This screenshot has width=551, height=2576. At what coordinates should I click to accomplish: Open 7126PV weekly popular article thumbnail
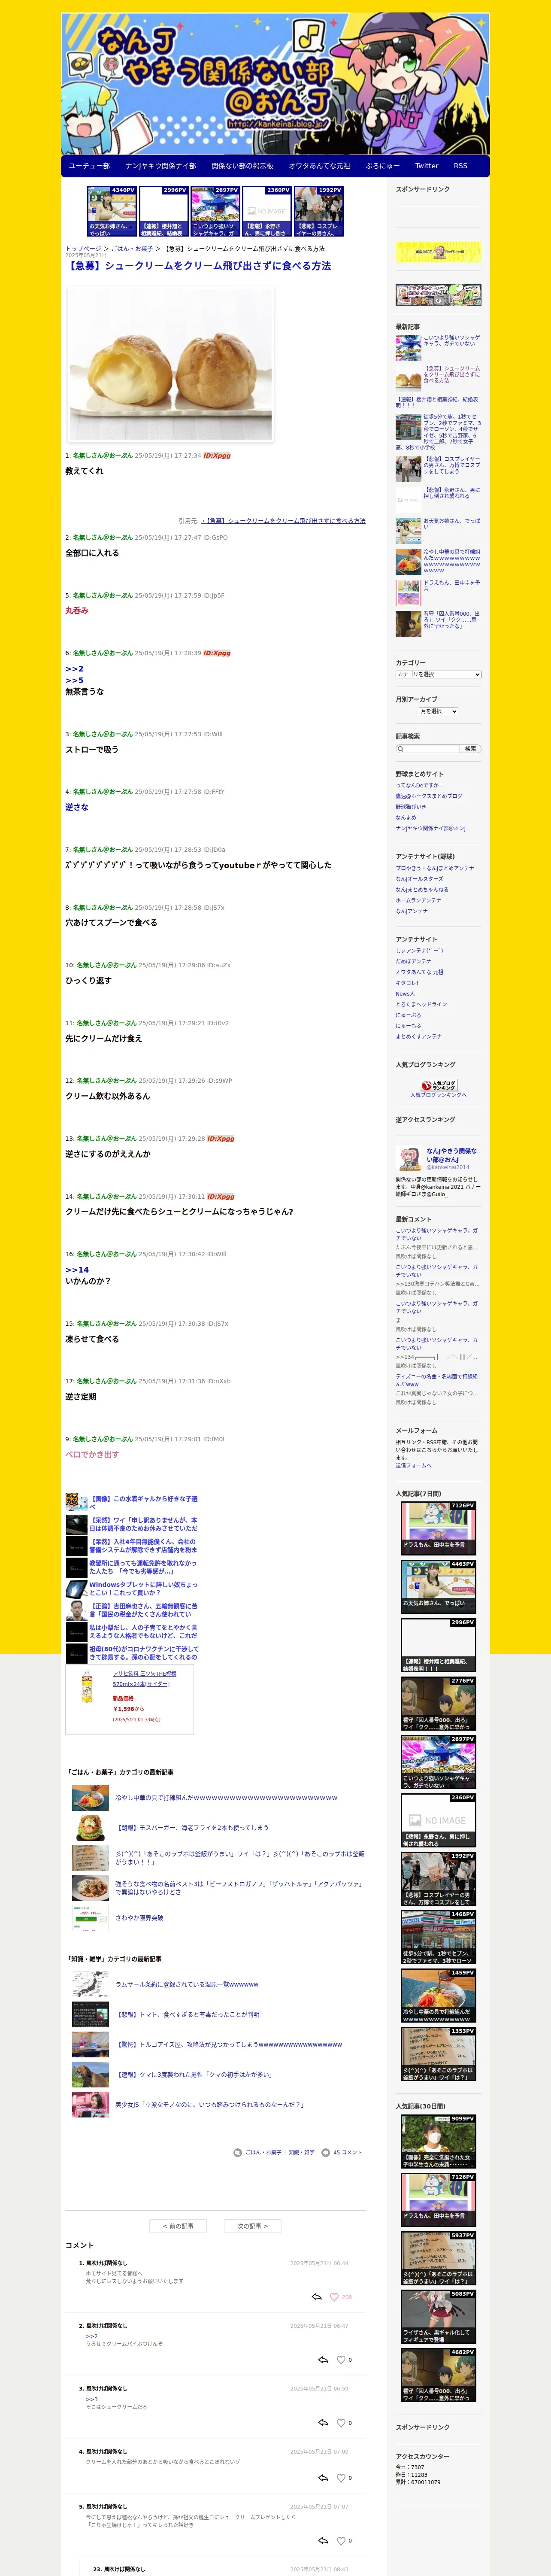pyautogui.click(x=438, y=1527)
